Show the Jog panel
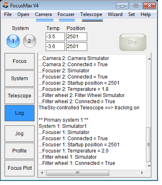The width and height of the screenshot is (162, 185). (19, 134)
